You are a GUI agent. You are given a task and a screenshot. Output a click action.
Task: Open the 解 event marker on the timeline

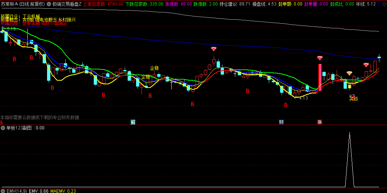pos(133,122)
